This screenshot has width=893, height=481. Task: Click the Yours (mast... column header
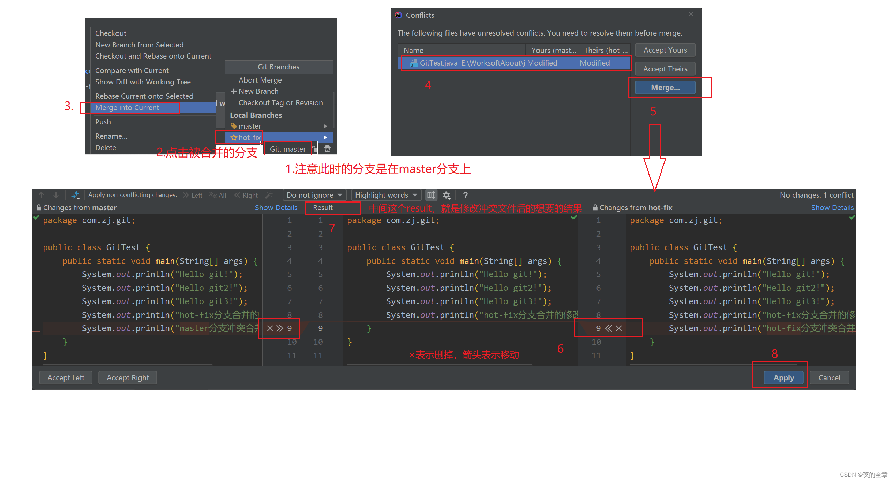click(x=552, y=50)
